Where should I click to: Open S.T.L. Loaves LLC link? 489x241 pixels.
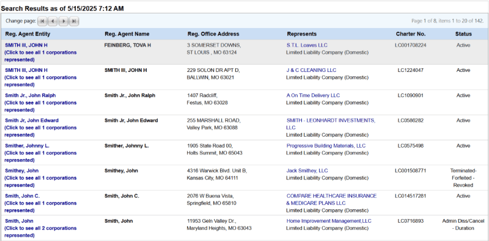coord(307,45)
